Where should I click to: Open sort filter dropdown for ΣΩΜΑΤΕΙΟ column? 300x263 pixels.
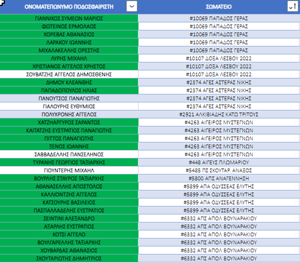(x=293, y=6)
